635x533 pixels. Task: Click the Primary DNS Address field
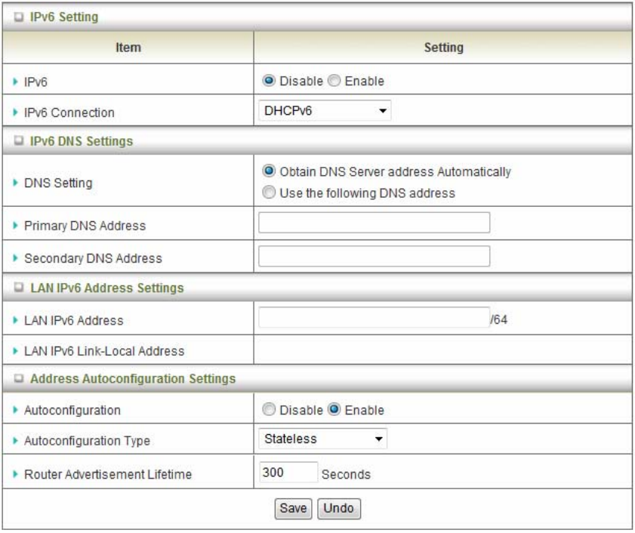coord(374,223)
